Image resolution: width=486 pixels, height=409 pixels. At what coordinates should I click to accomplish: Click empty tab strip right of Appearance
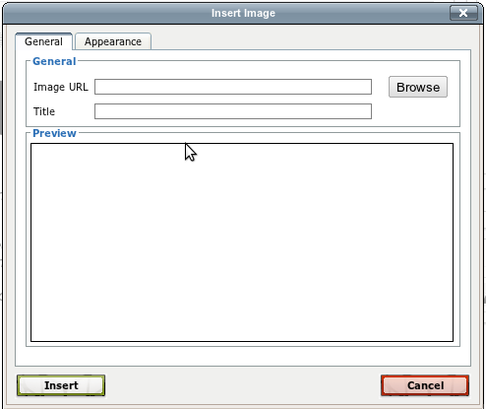coord(311,41)
